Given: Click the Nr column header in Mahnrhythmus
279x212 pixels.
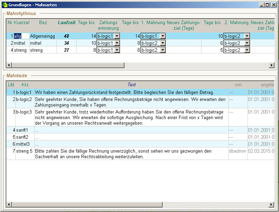Looking at the screenshot, I should coord(10,23).
